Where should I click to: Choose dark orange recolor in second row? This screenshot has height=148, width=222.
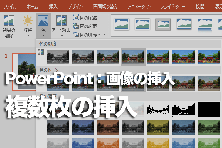[x=108, y=127]
